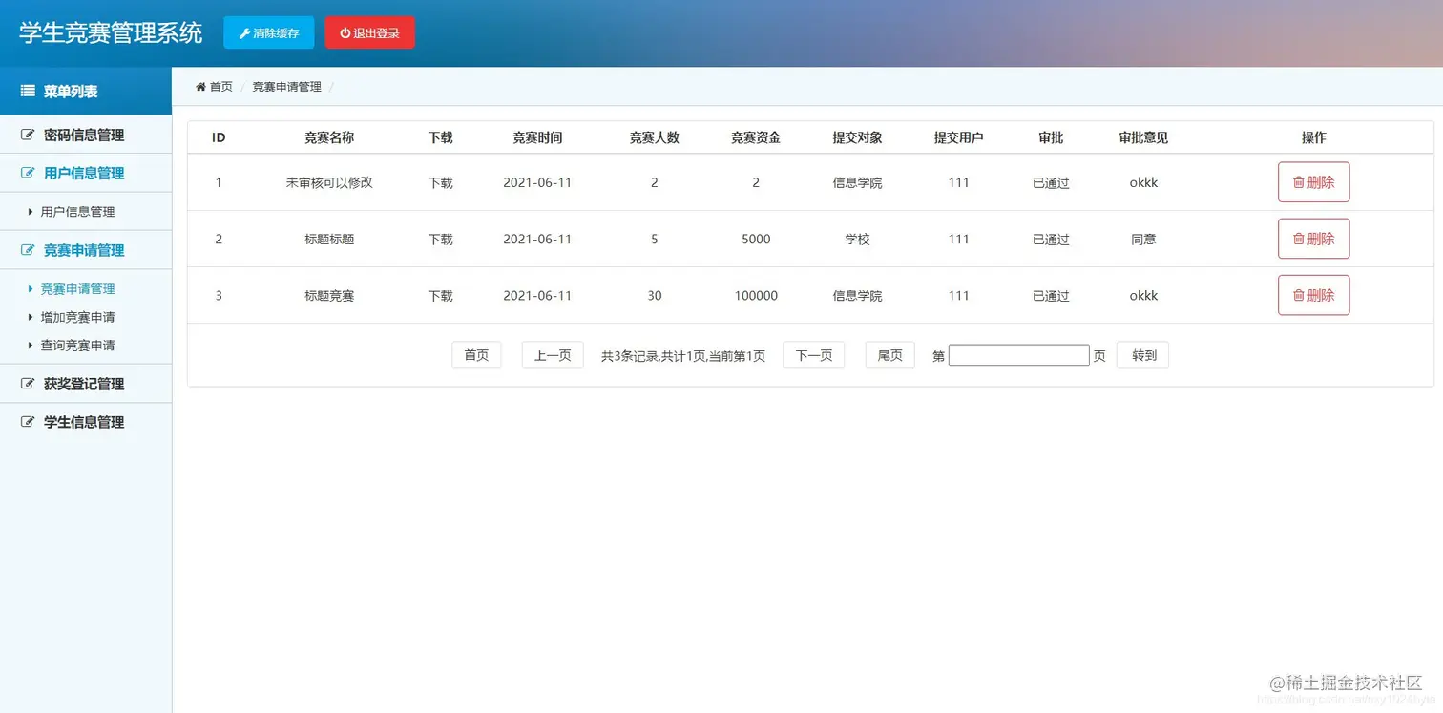Click the pencil icon next to 密码信息管理

click(27, 135)
